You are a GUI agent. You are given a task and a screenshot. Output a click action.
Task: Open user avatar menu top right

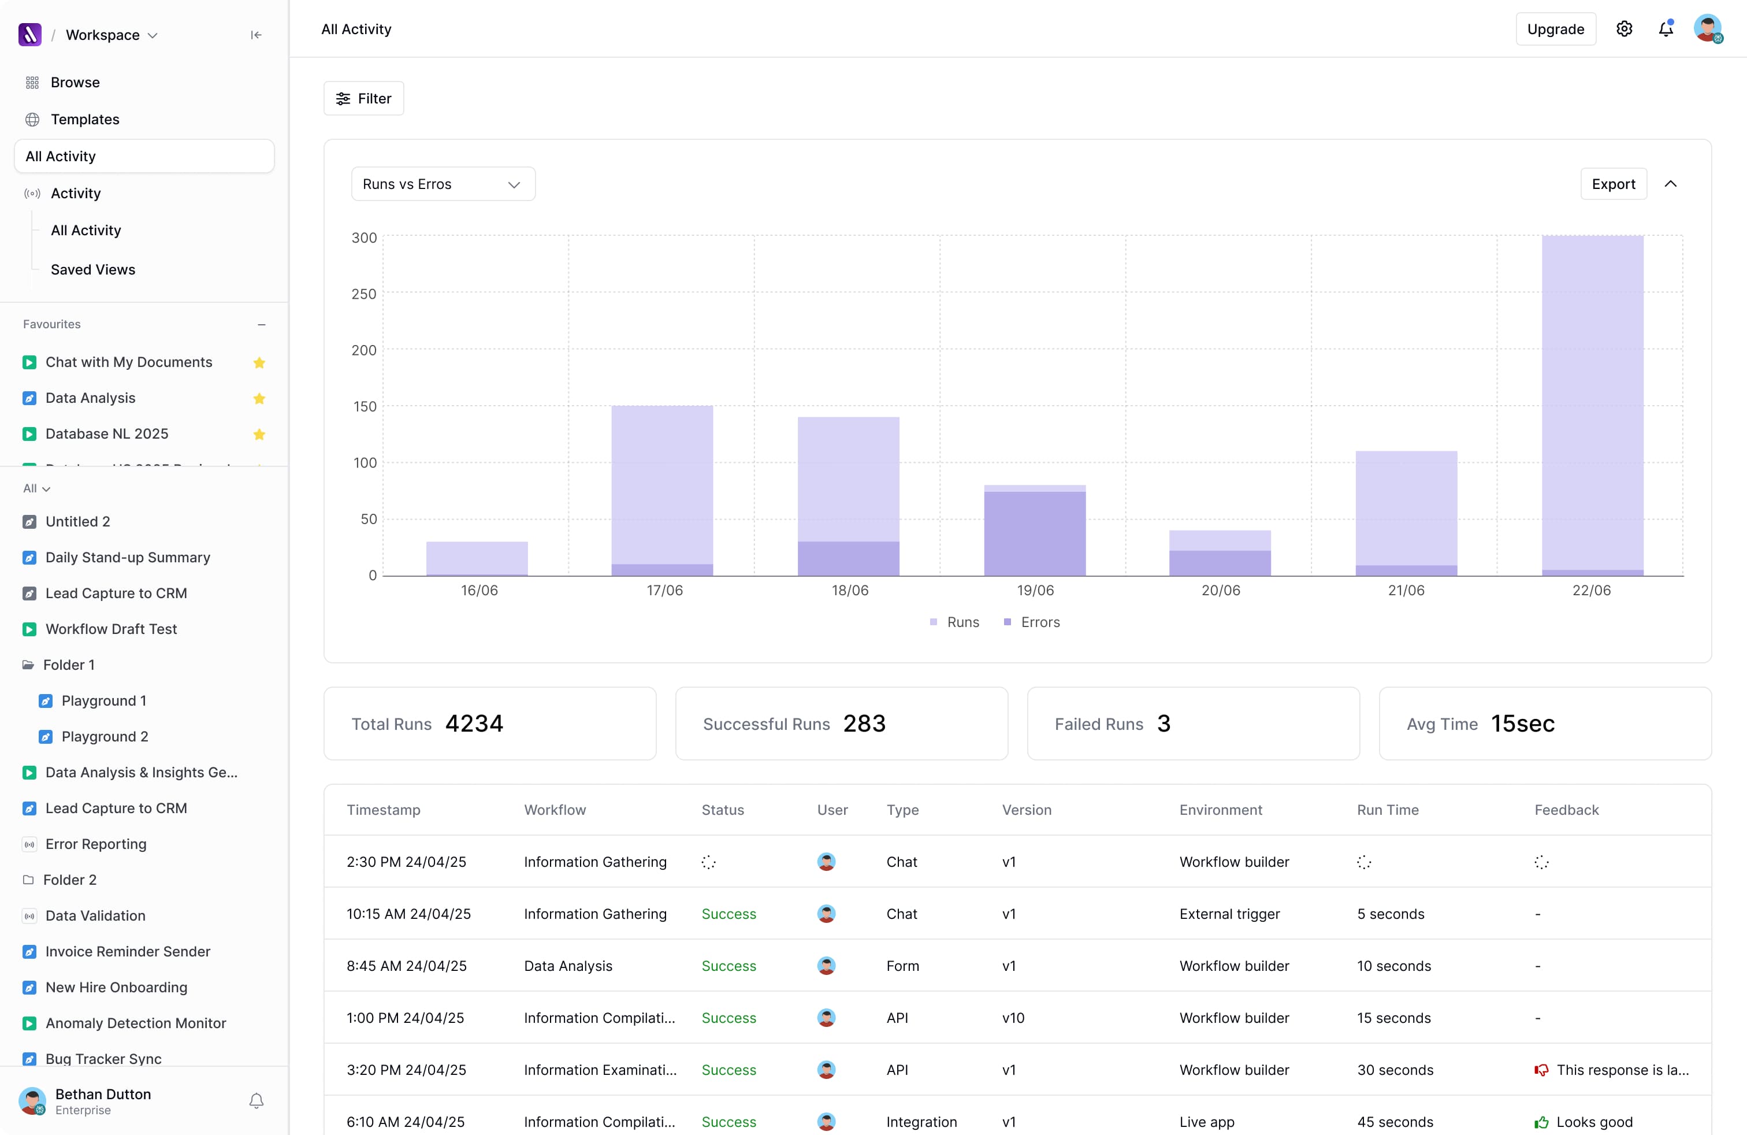[1707, 29]
